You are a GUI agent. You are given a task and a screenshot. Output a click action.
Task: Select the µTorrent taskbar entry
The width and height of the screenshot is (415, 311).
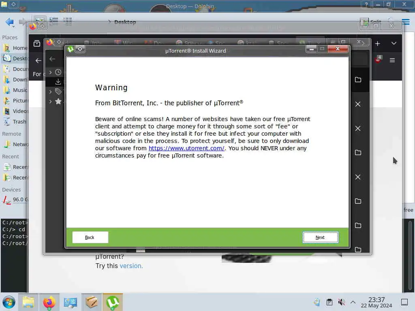113,302
